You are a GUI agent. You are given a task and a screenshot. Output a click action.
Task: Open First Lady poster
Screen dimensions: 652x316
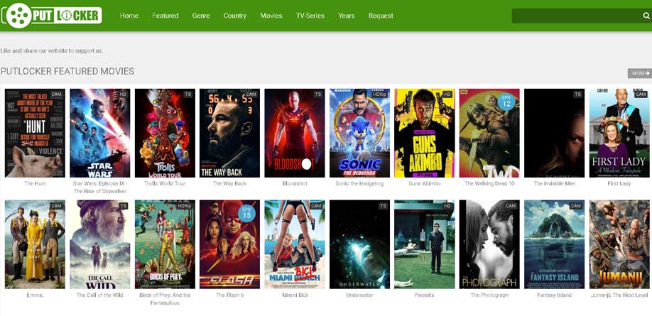(619, 133)
